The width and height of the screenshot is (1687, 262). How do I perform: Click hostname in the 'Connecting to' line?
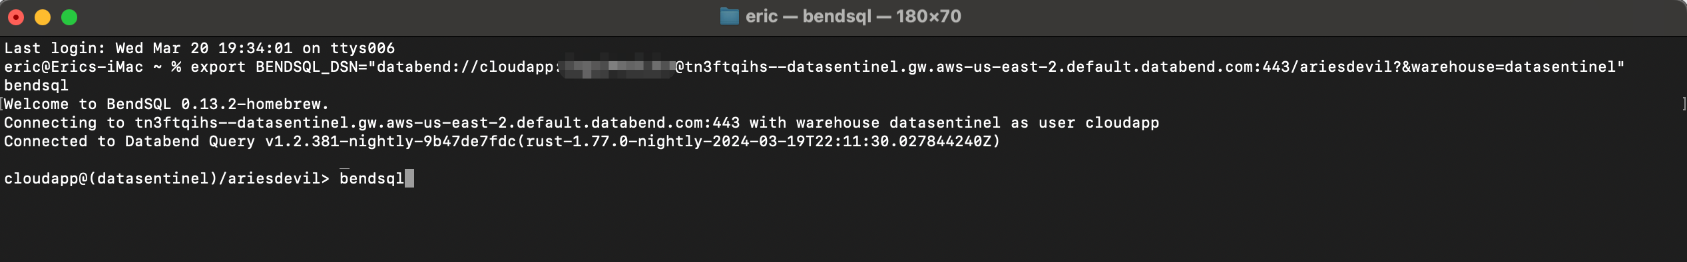point(437,123)
